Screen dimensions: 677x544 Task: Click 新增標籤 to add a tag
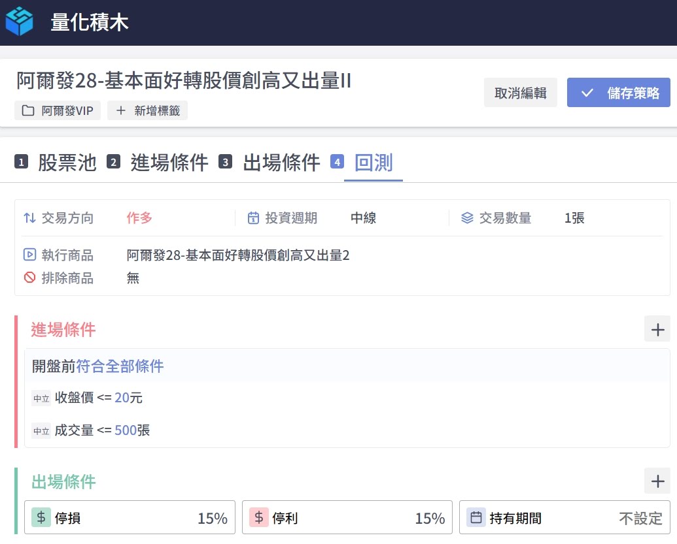click(147, 110)
